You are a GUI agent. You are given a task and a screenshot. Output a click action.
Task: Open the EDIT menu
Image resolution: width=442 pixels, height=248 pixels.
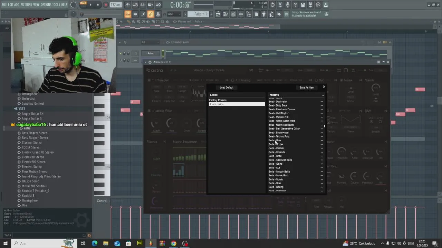(x=11, y=5)
